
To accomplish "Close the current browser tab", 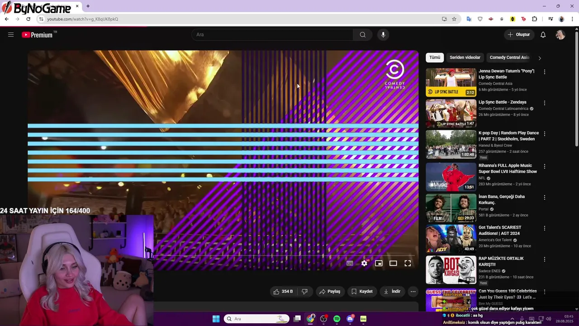I will [77, 6].
